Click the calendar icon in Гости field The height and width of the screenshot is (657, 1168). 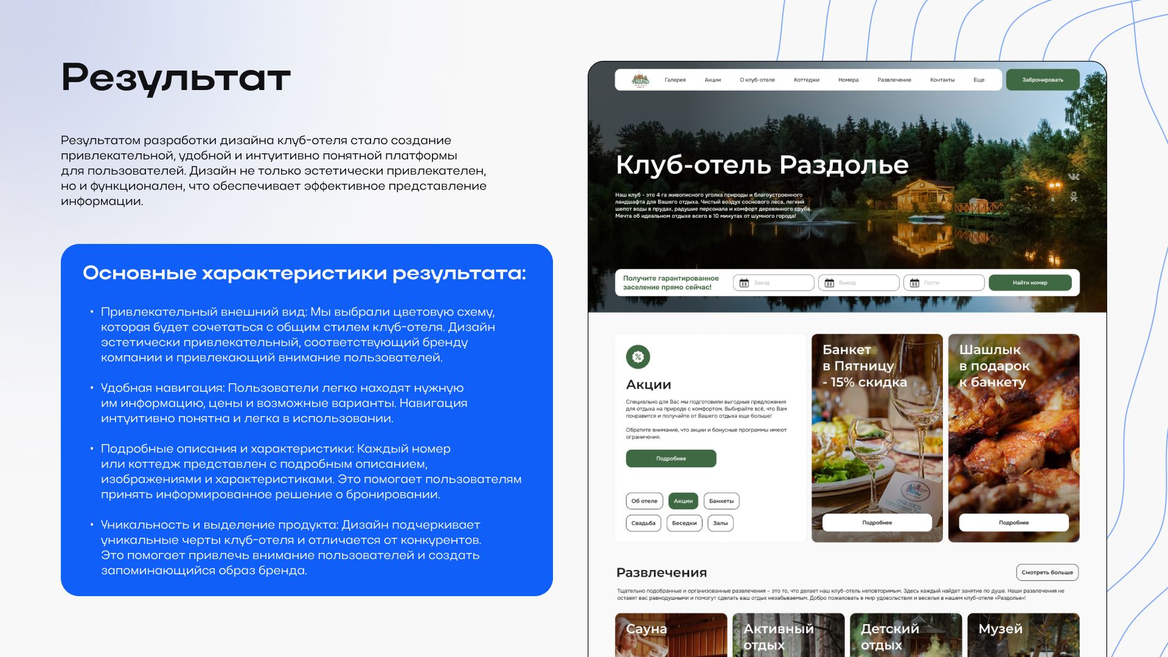pyautogui.click(x=914, y=283)
